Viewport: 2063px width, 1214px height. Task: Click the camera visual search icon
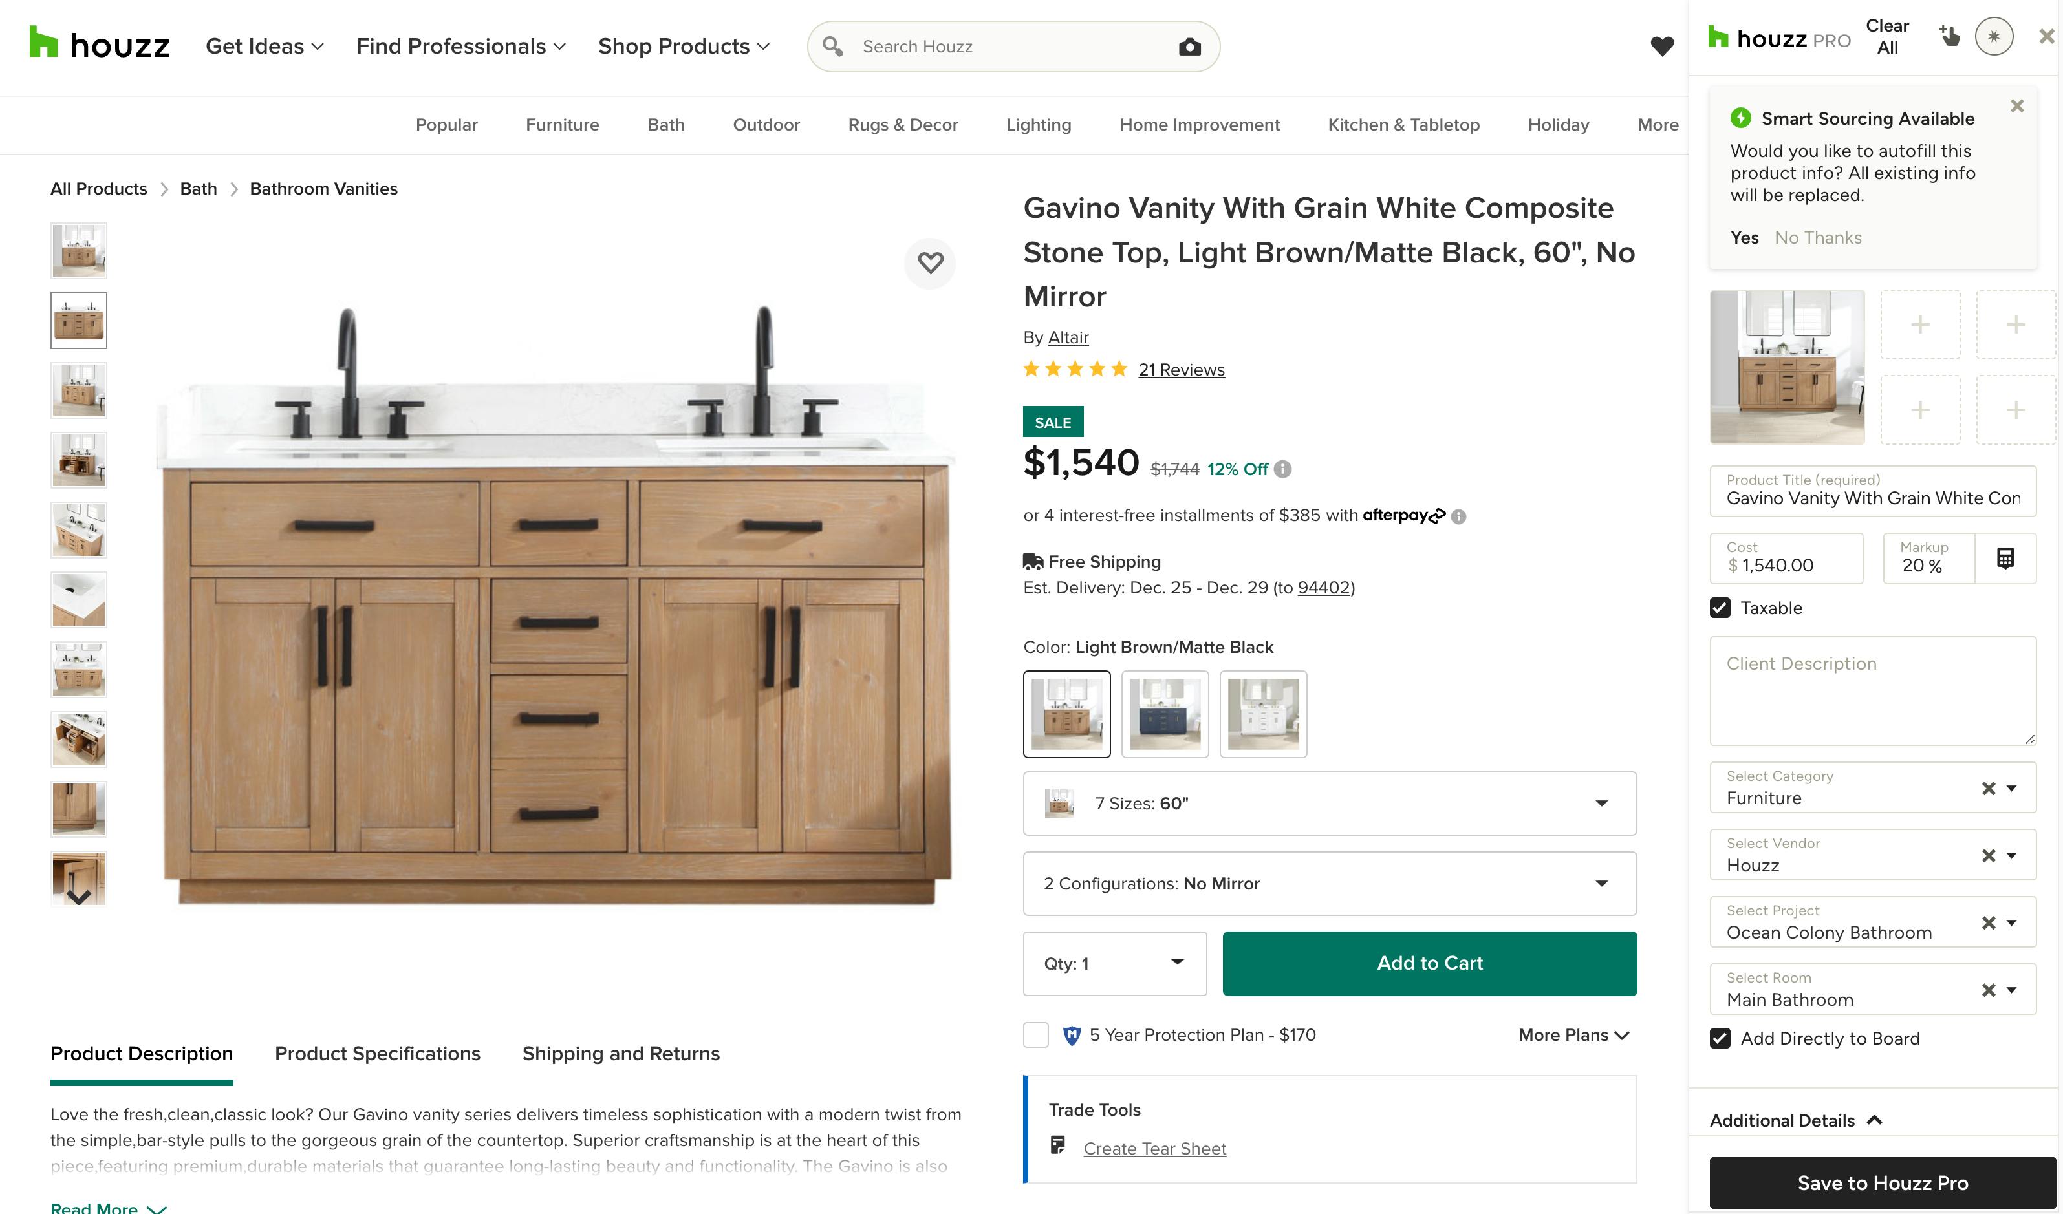tap(1189, 47)
